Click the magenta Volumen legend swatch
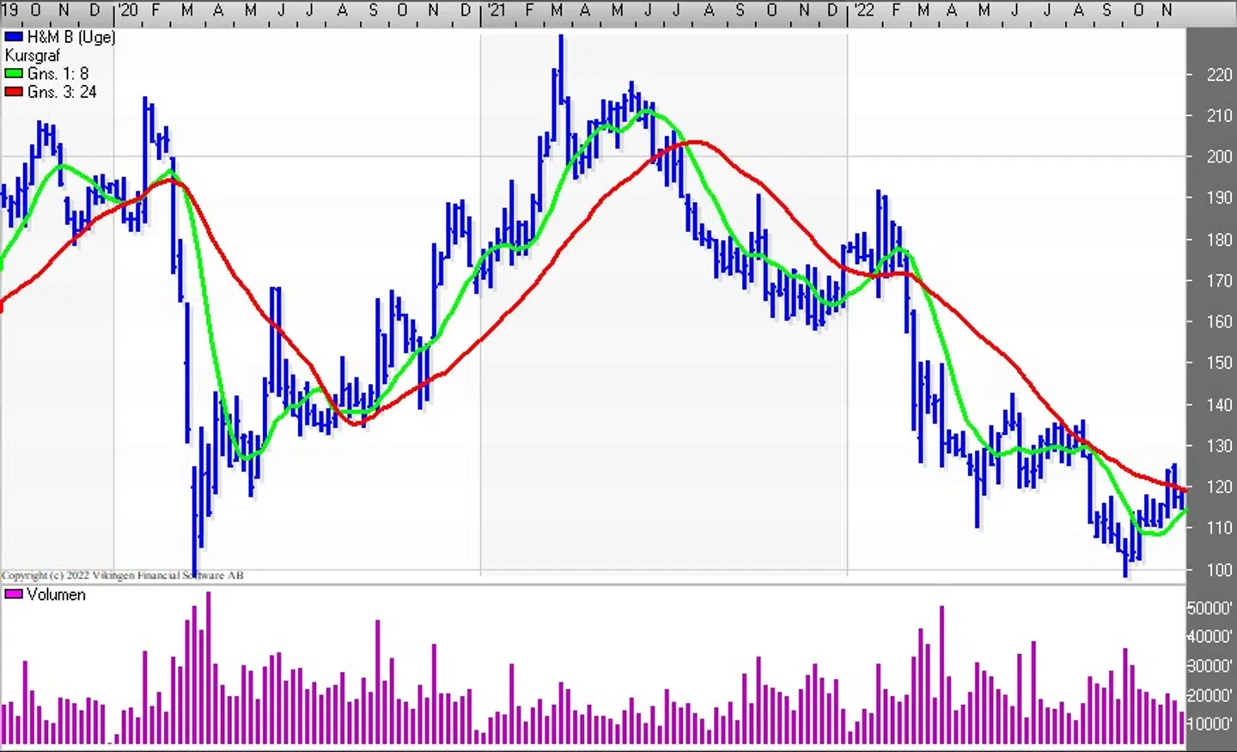The height and width of the screenshot is (752, 1237). click(x=14, y=595)
